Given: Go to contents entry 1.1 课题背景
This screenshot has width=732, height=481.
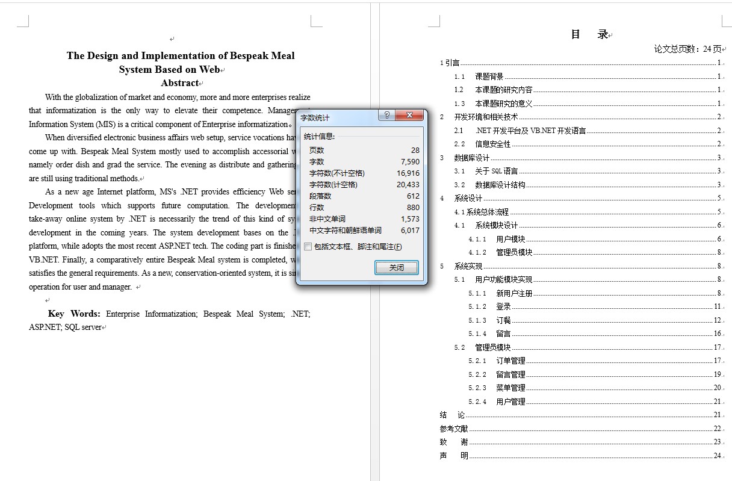Looking at the screenshot, I should pos(588,76).
